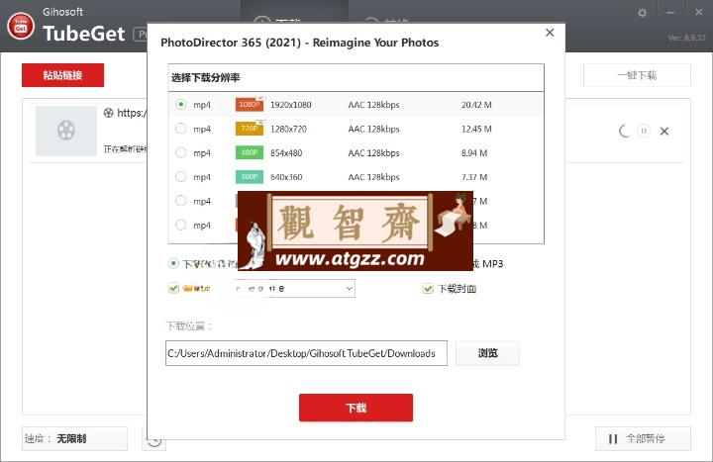Click the red 下载 download button
The width and height of the screenshot is (713, 462).
(x=356, y=408)
